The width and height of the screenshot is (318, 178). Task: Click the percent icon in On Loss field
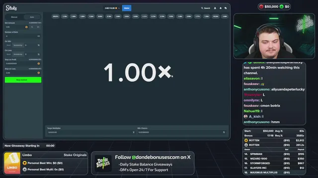39,54
